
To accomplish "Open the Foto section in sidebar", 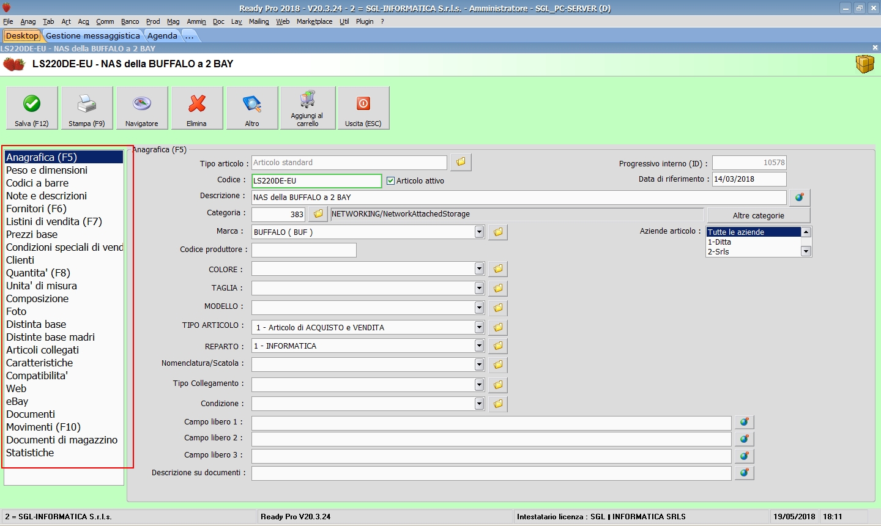I will pos(64,311).
